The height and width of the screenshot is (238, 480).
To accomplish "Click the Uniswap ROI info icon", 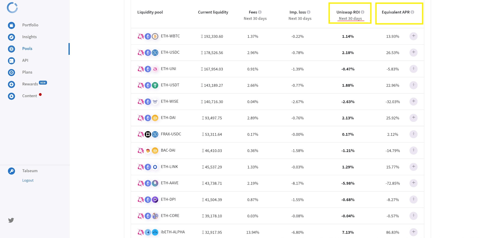I will (x=362, y=12).
